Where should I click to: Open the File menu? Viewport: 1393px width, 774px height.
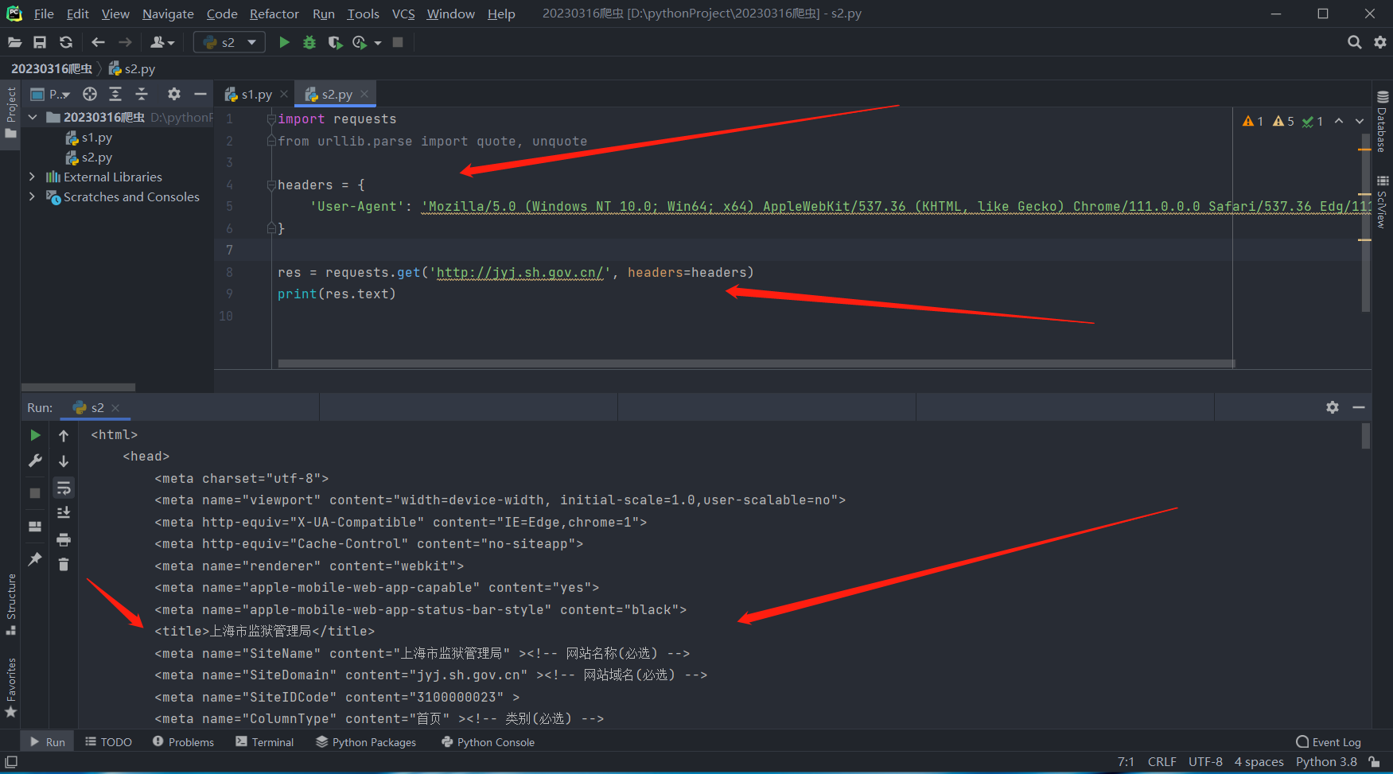tap(44, 14)
